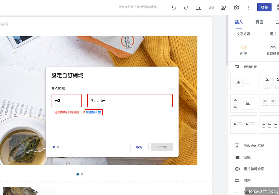Click the page canvas vertical scrollbar
279x195 pixels.
point(227,41)
